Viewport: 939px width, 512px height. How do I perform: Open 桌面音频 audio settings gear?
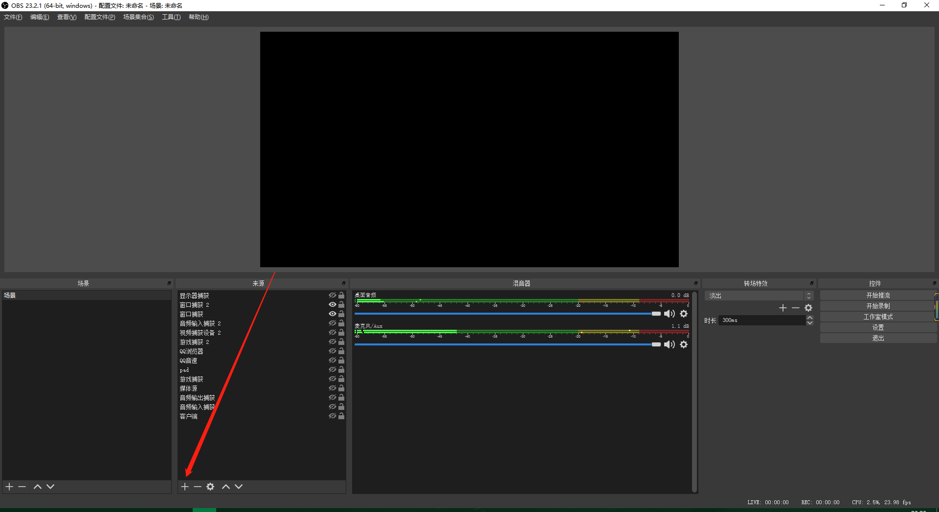point(684,314)
